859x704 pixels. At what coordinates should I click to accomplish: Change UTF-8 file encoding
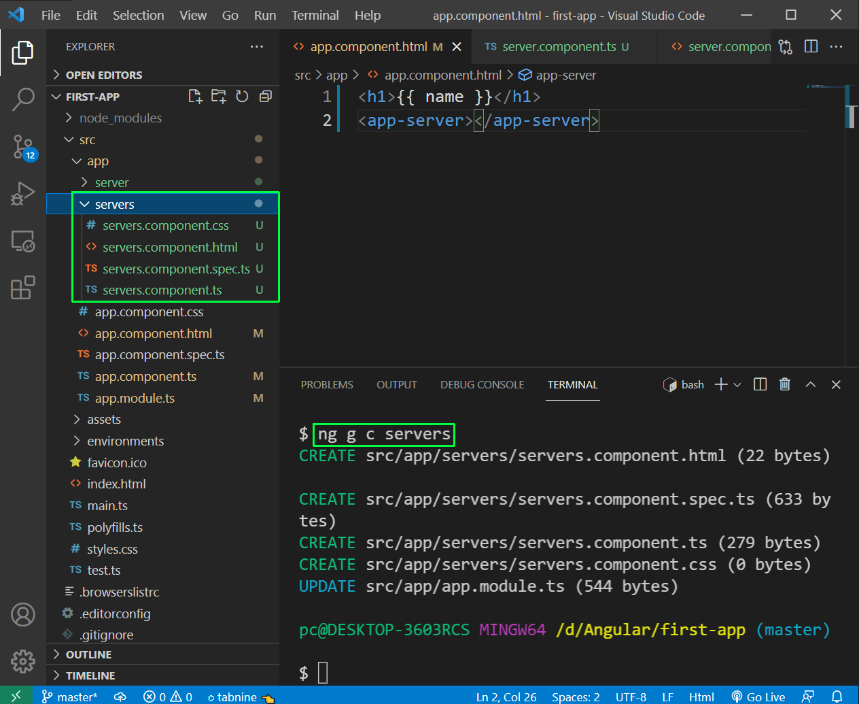pos(631,697)
